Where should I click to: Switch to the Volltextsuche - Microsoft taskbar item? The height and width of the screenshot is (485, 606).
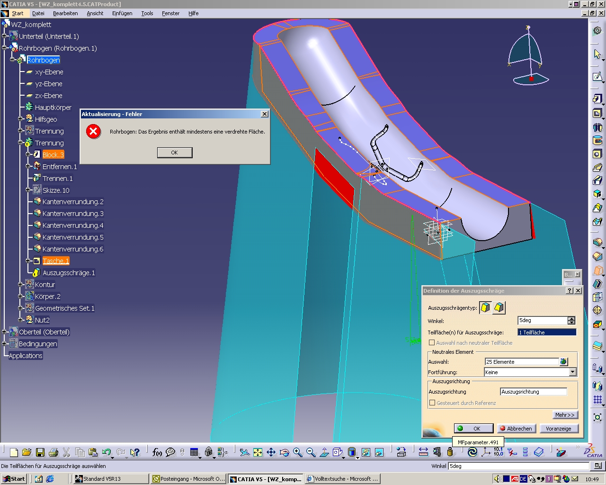click(x=343, y=479)
